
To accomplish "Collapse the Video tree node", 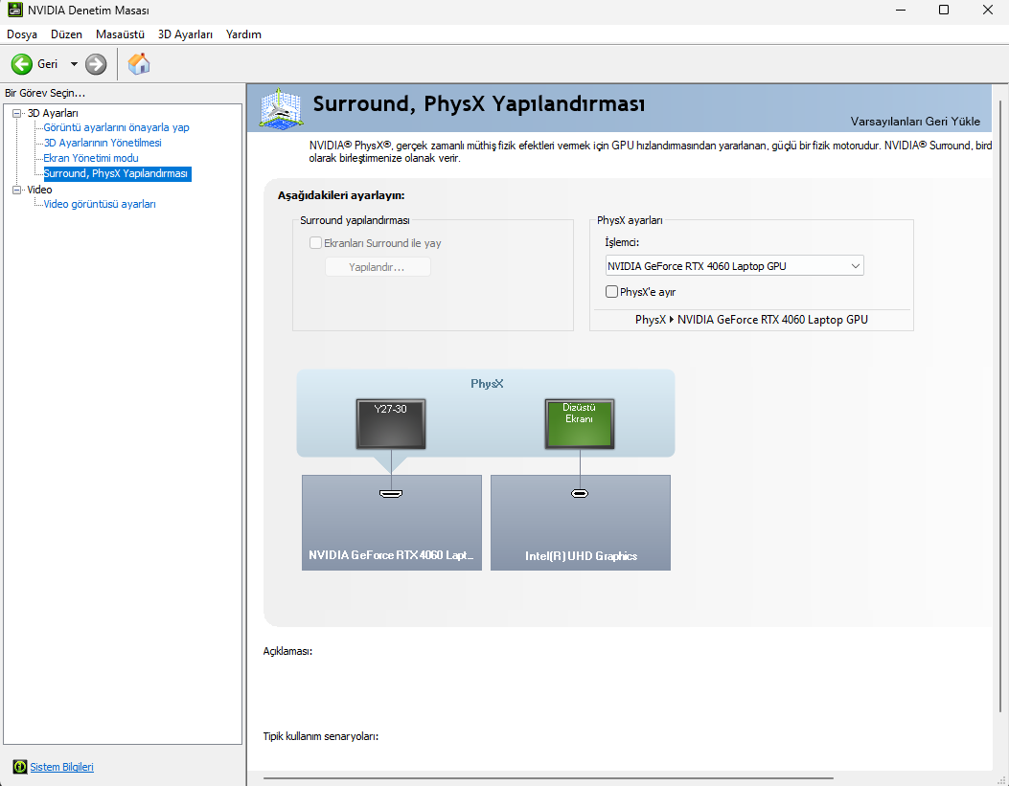I will point(16,190).
